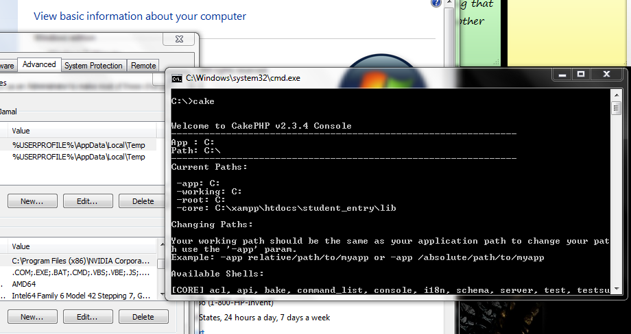Screen dimensions: 631x334
Task: Click 'Current Paths:' console line
Action: coord(209,166)
